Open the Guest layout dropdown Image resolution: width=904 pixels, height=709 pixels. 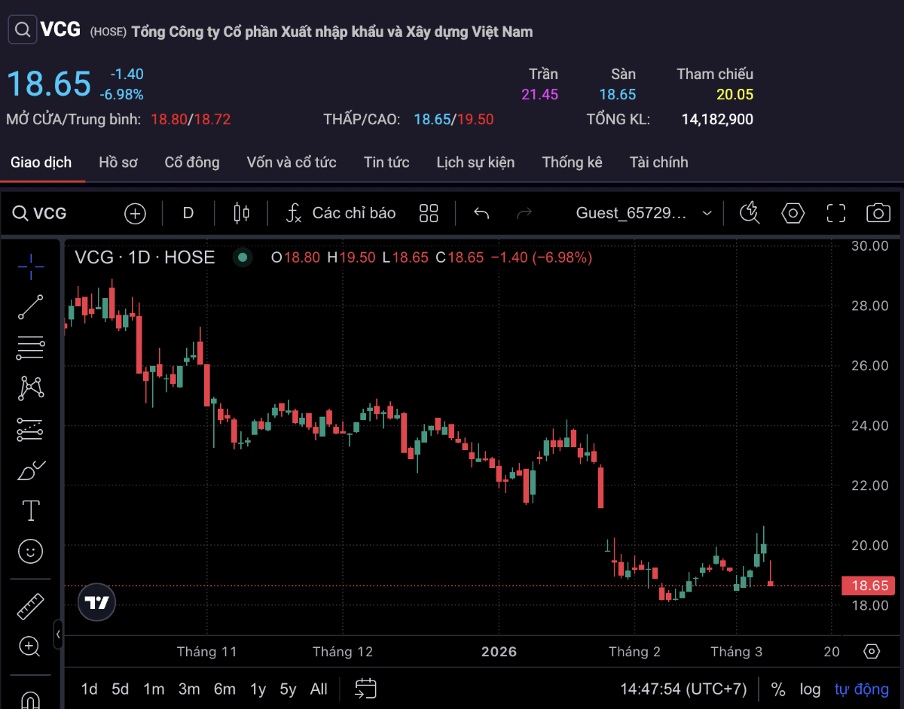tap(643, 213)
